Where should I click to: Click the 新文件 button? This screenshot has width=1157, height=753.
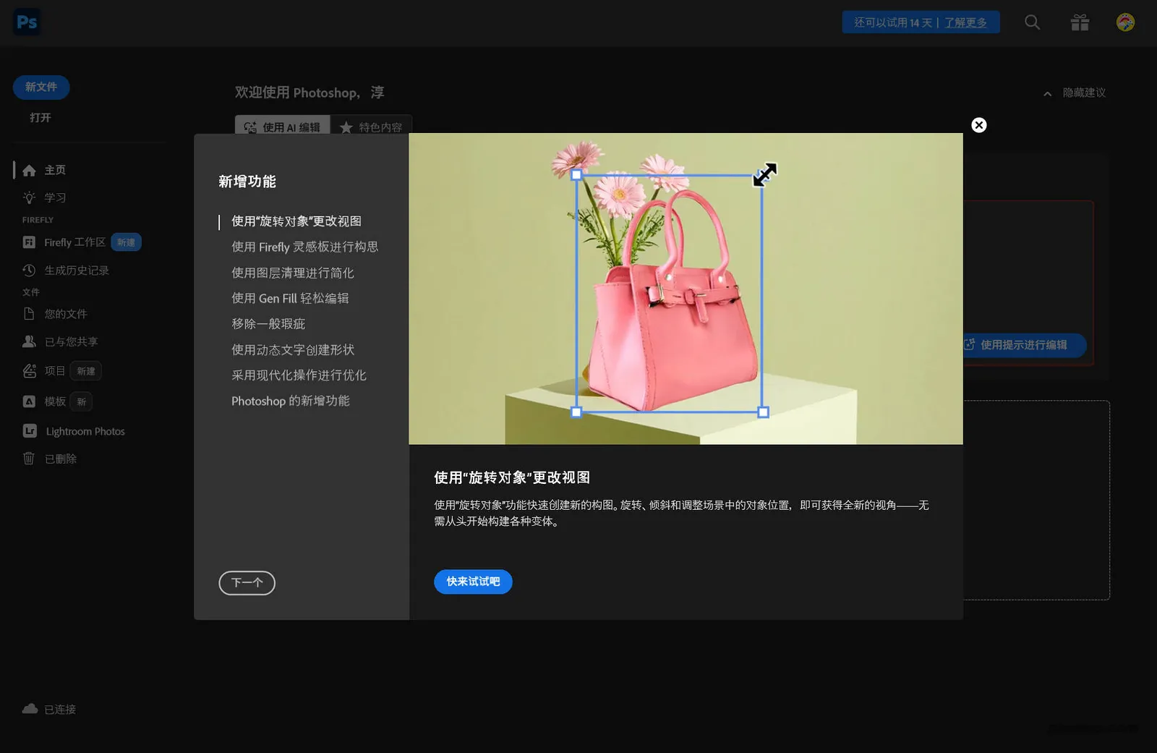pos(41,87)
